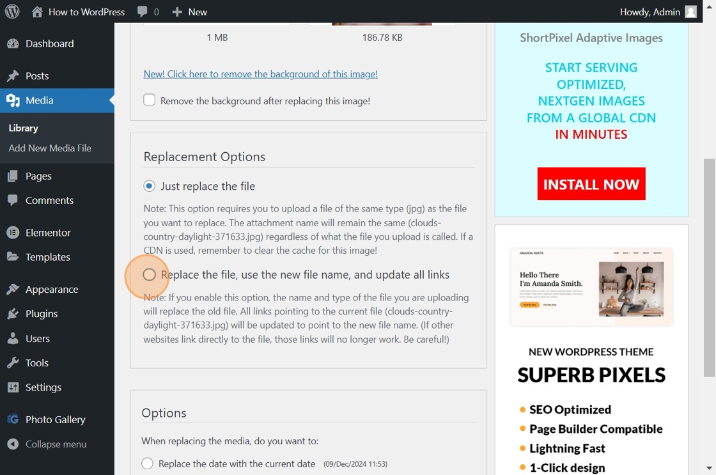Click the Admin avatar icon

click(691, 12)
